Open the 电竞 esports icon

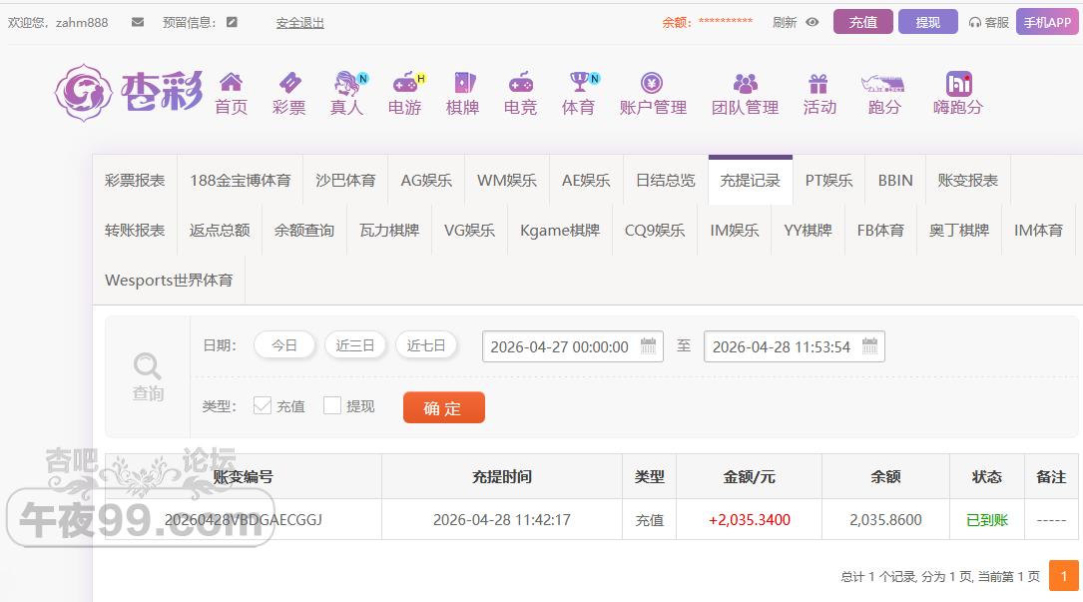point(521,84)
